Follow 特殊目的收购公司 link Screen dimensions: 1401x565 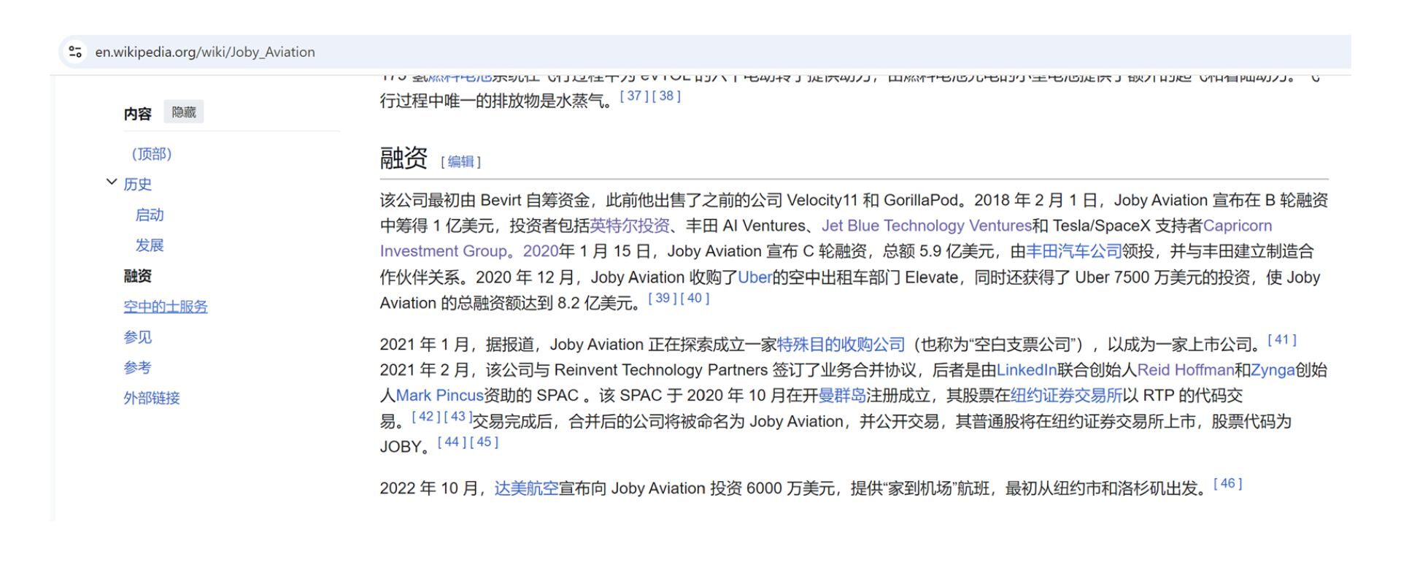841,345
